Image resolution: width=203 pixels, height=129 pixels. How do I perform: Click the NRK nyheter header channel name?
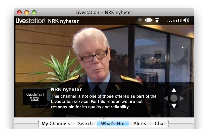64,21
